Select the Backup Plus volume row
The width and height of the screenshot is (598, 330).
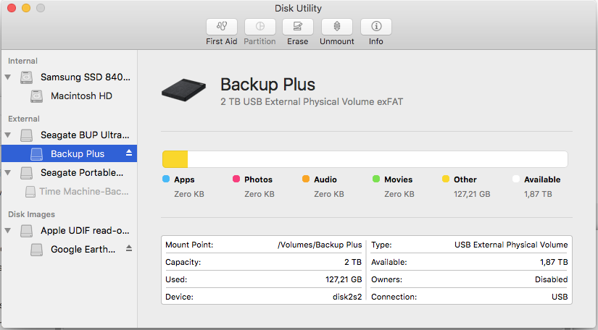point(69,153)
